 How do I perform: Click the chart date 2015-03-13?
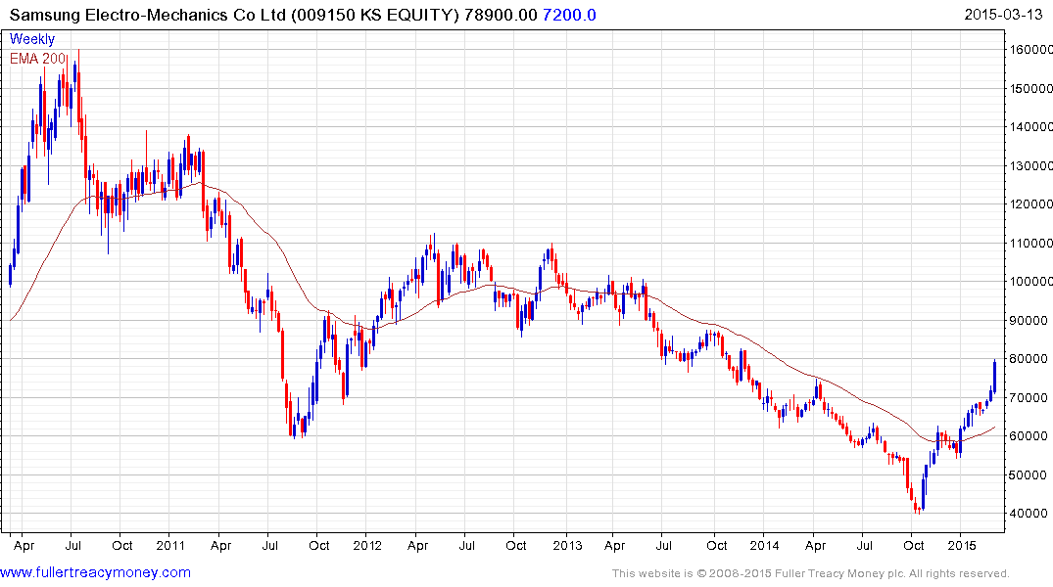[1003, 15]
